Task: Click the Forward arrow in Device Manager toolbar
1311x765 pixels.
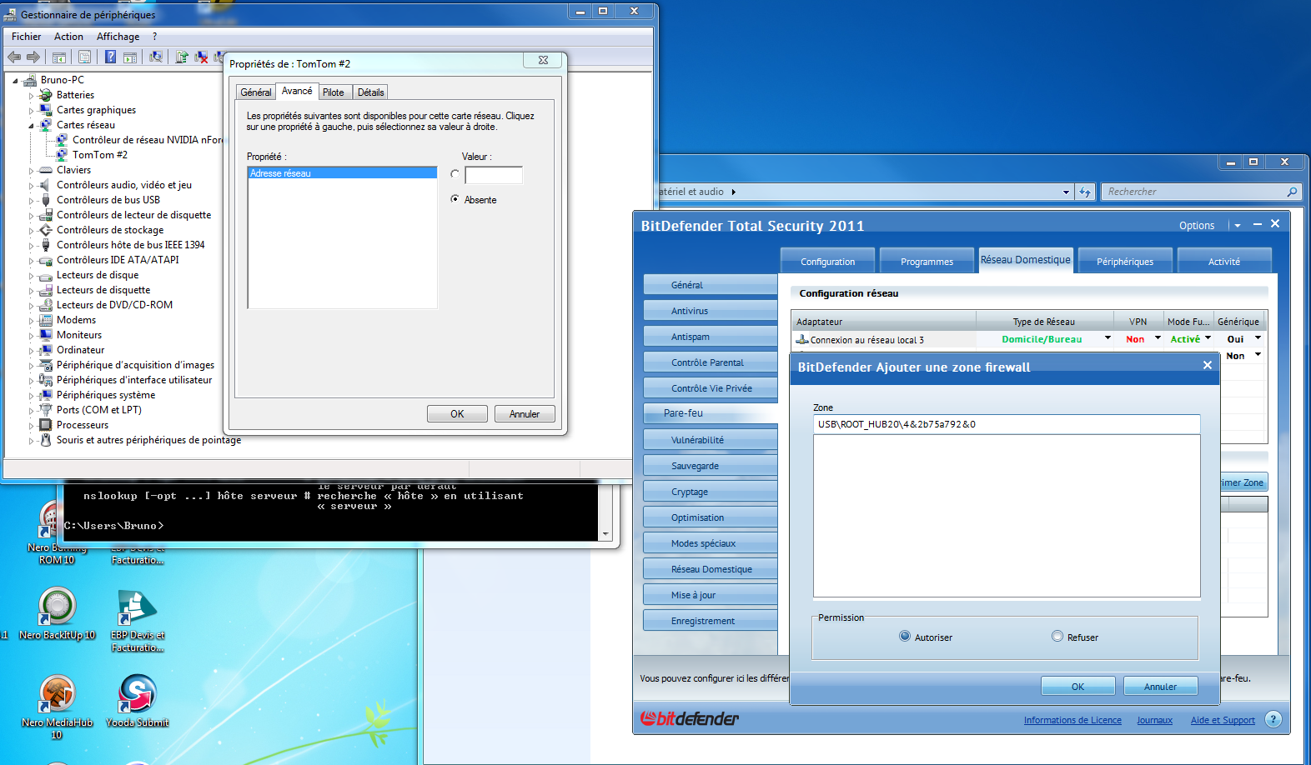Action: click(33, 57)
